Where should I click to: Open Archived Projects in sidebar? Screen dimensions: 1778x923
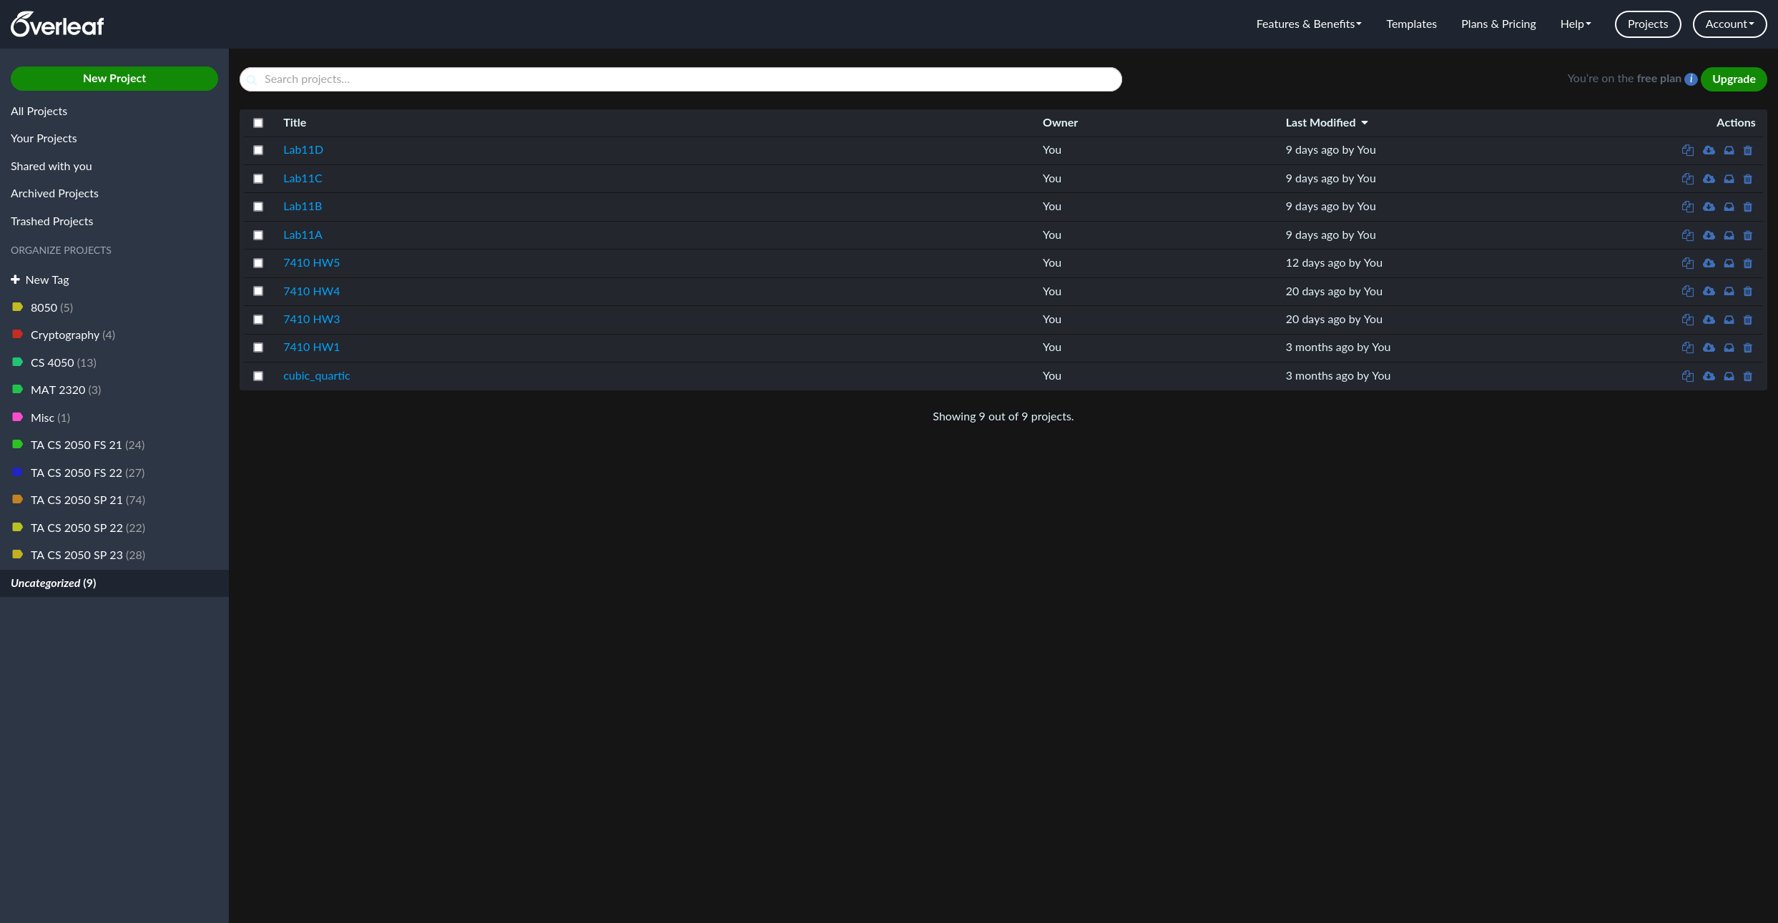[x=54, y=194]
